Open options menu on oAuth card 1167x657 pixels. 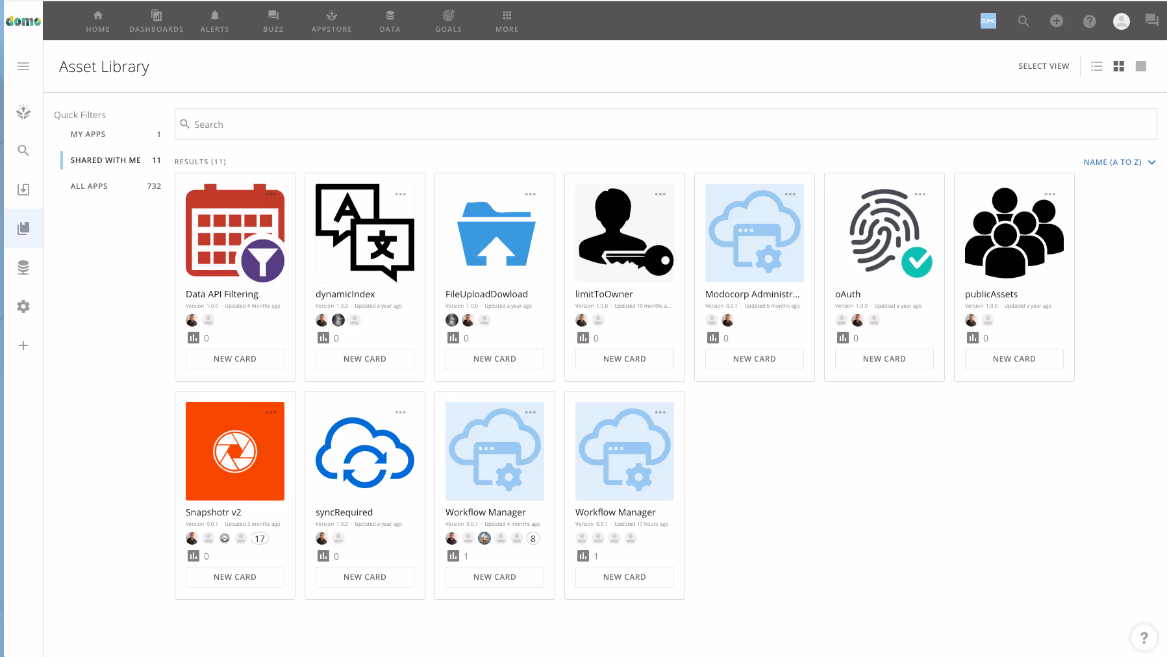[x=920, y=194]
